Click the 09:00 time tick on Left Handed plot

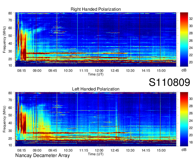37,150
